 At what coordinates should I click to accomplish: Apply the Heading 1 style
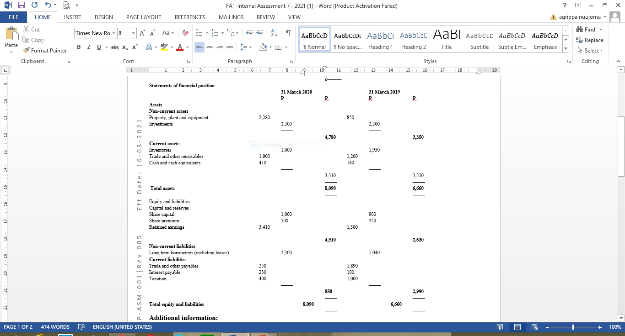[x=380, y=38]
